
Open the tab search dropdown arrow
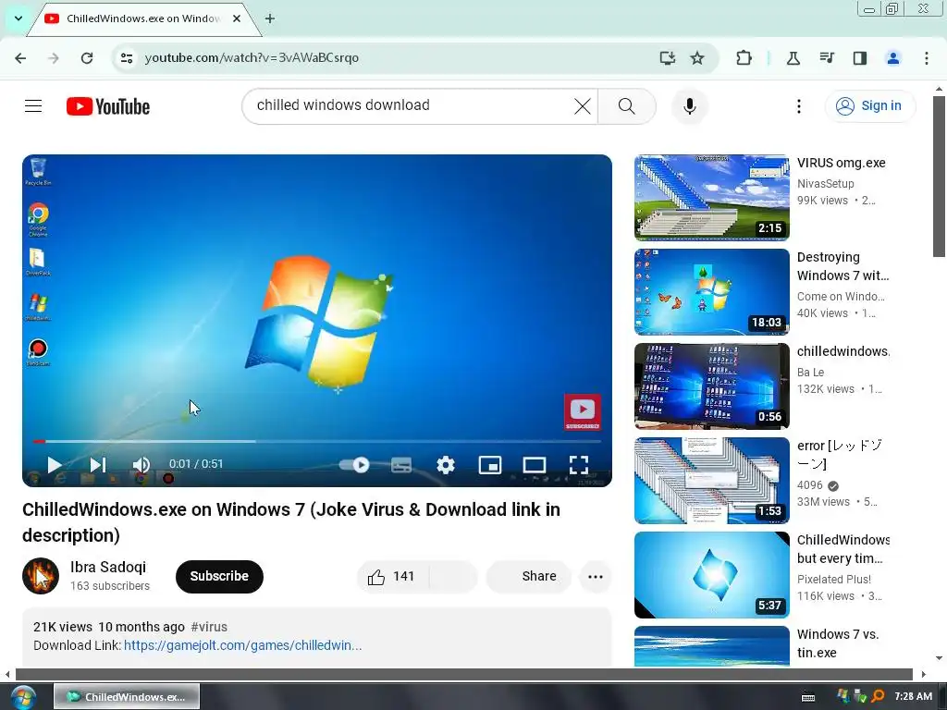coord(18,18)
